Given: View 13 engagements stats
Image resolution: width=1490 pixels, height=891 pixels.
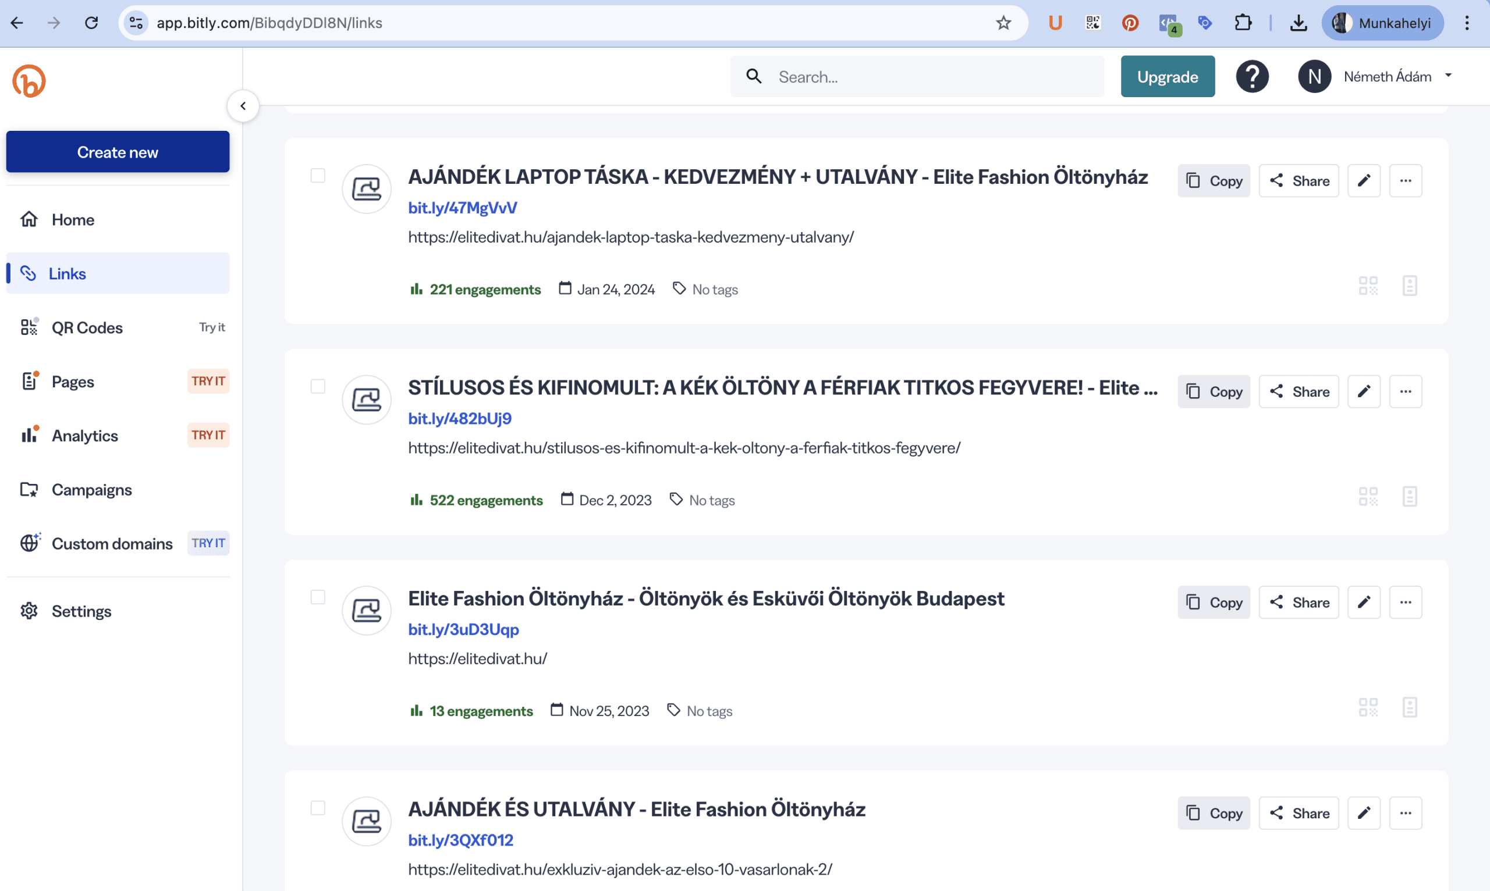Looking at the screenshot, I should (x=471, y=711).
